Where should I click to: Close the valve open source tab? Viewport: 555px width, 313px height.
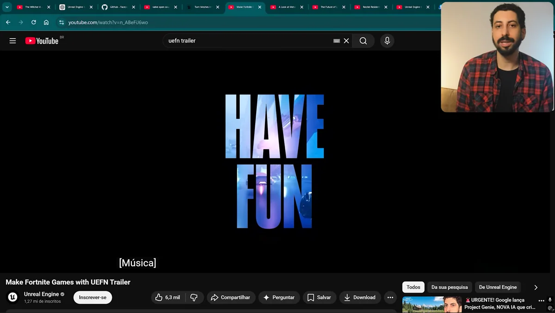pyautogui.click(x=176, y=7)
